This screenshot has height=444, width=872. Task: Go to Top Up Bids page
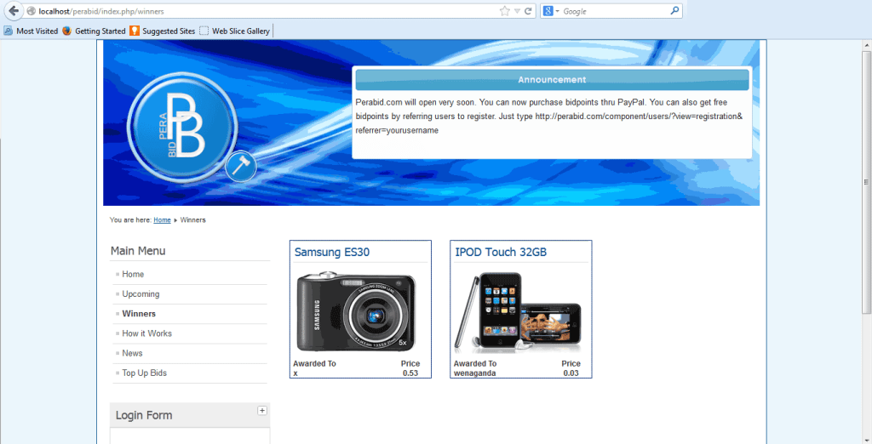(x=144, y=373)
